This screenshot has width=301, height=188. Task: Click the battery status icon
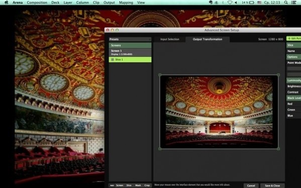(x=252, y=3)
